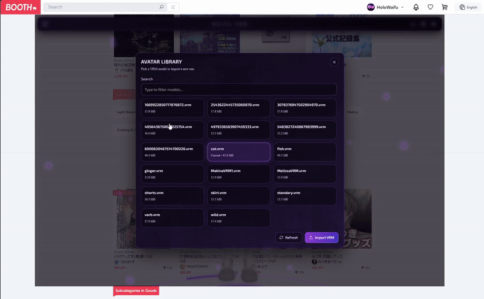The image size is (484, 299).
Task: Select the MelissaVRM.vrm model
Action: [x=304, y=174]
